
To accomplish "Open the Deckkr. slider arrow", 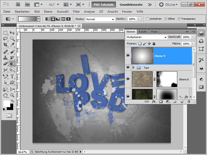I will (x=139, y=19).
